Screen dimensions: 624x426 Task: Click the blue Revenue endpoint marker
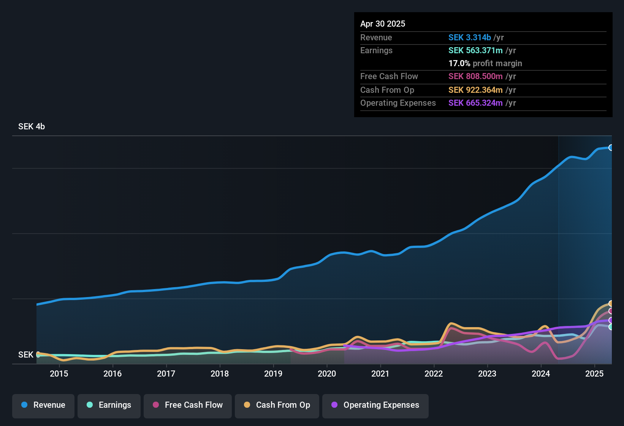pyautogui.click(x=611, y=148)
